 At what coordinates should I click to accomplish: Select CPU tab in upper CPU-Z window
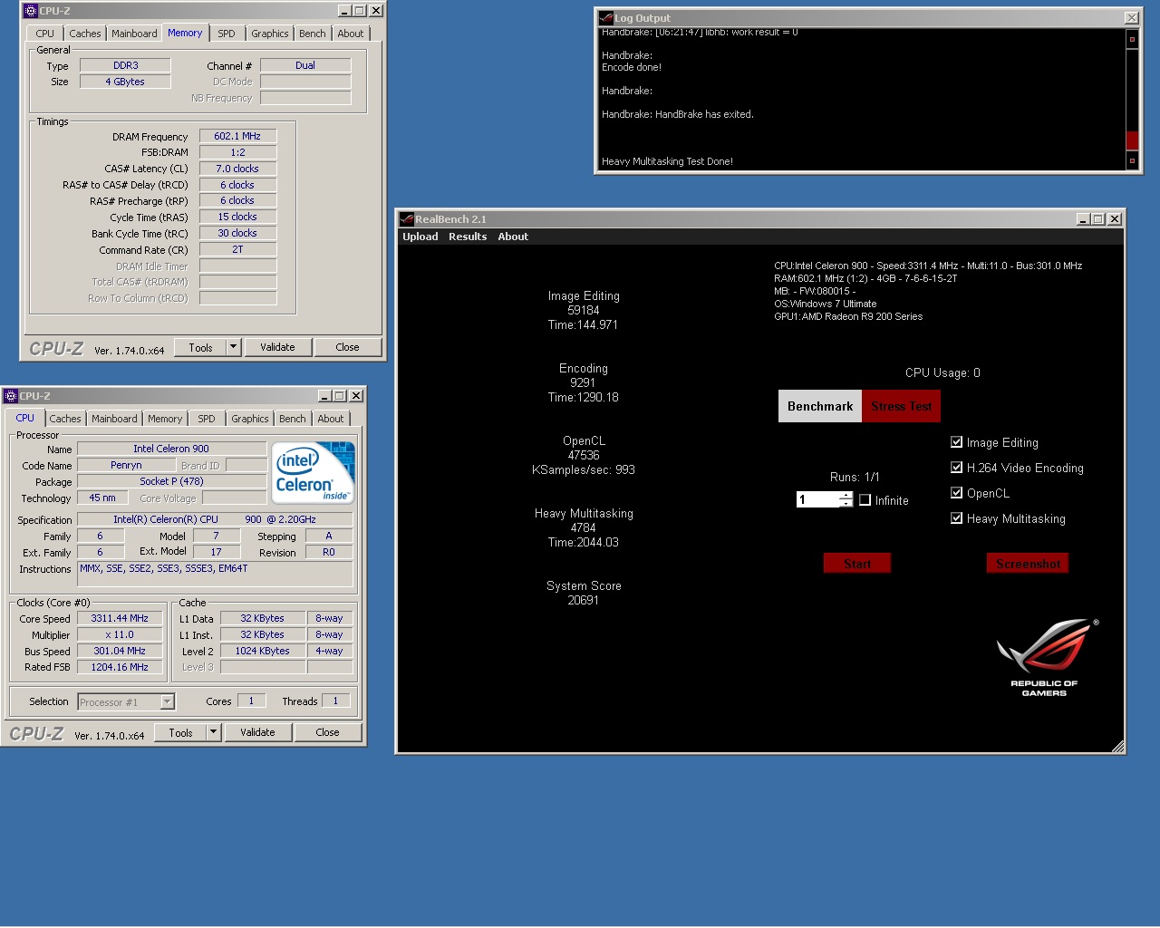tap(45, 34)
